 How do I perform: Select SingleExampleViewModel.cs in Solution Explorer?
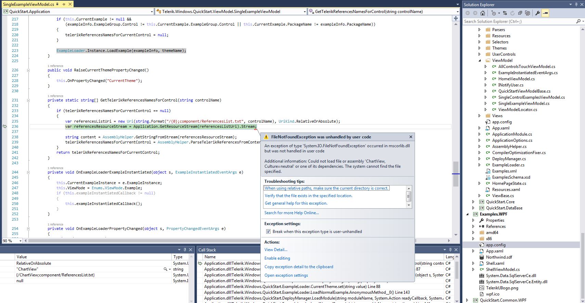pos(524,104)
